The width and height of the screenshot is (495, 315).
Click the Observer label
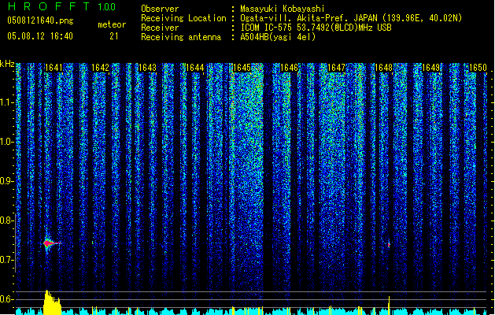[160, 9]
